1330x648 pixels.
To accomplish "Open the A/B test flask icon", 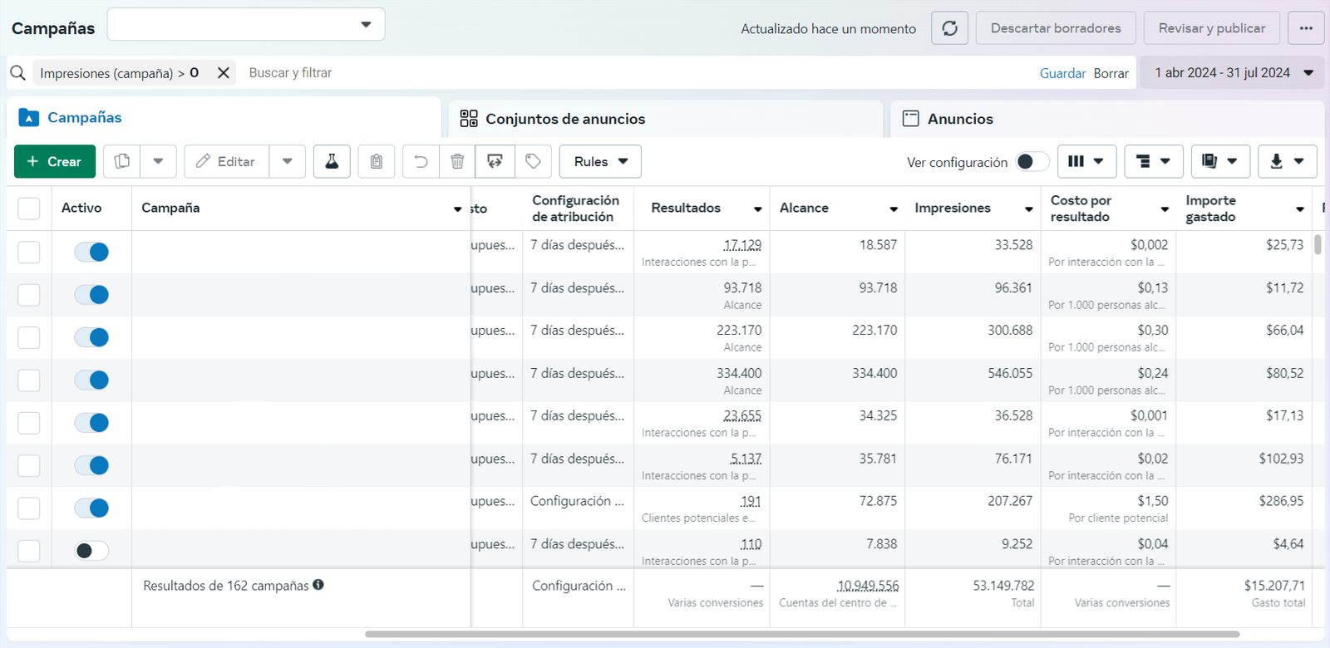I will 332,161.
